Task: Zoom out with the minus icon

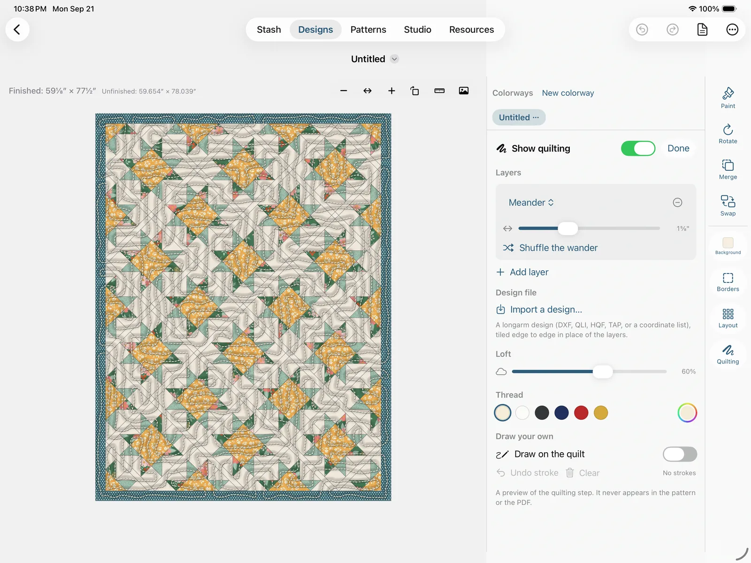Action: tap(344, 91)
